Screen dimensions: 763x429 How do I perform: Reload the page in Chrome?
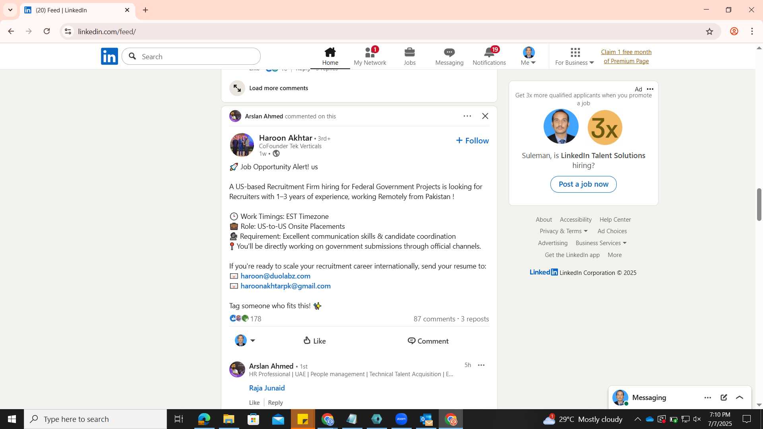point(46,31)
